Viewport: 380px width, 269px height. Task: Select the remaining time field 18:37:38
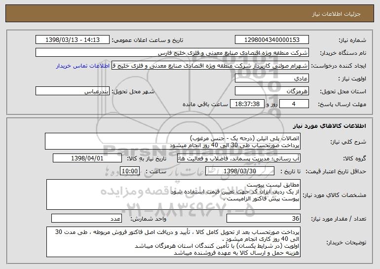tap(247, 104)
